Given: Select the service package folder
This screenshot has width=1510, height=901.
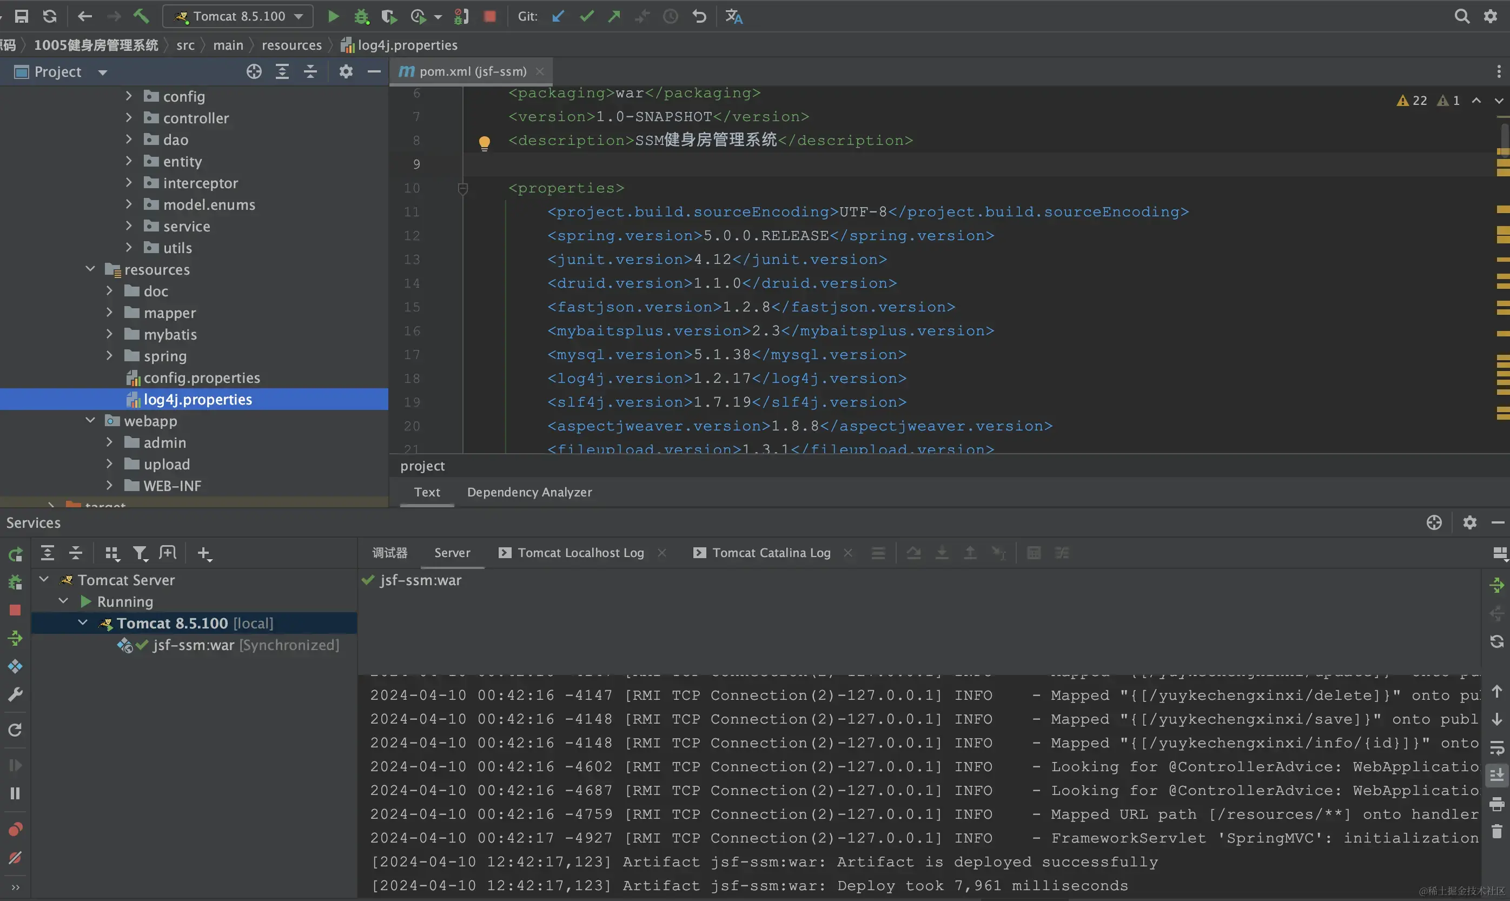Looking at the screenshot, I should (x=177, y=226).
